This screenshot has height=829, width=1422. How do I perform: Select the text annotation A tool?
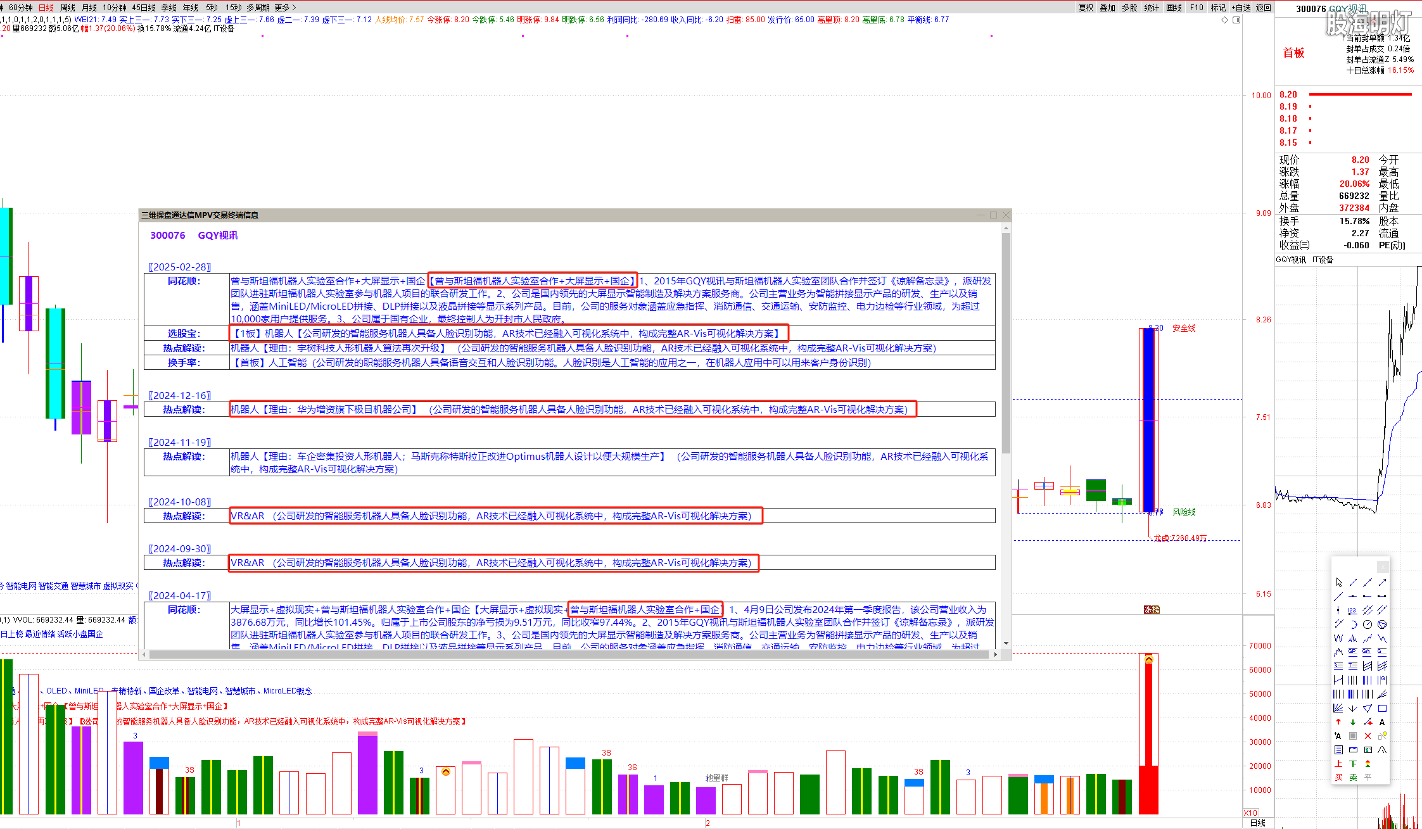pos(1382,721)
